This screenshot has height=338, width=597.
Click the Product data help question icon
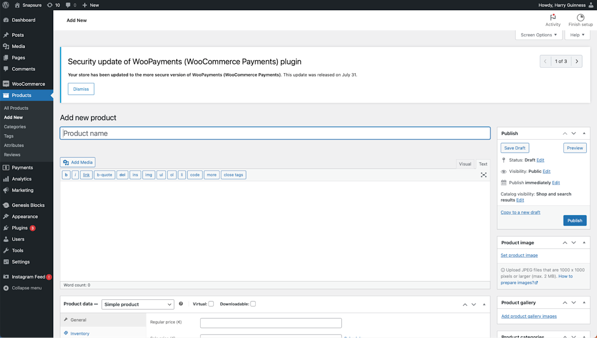(x=181, y=304)
